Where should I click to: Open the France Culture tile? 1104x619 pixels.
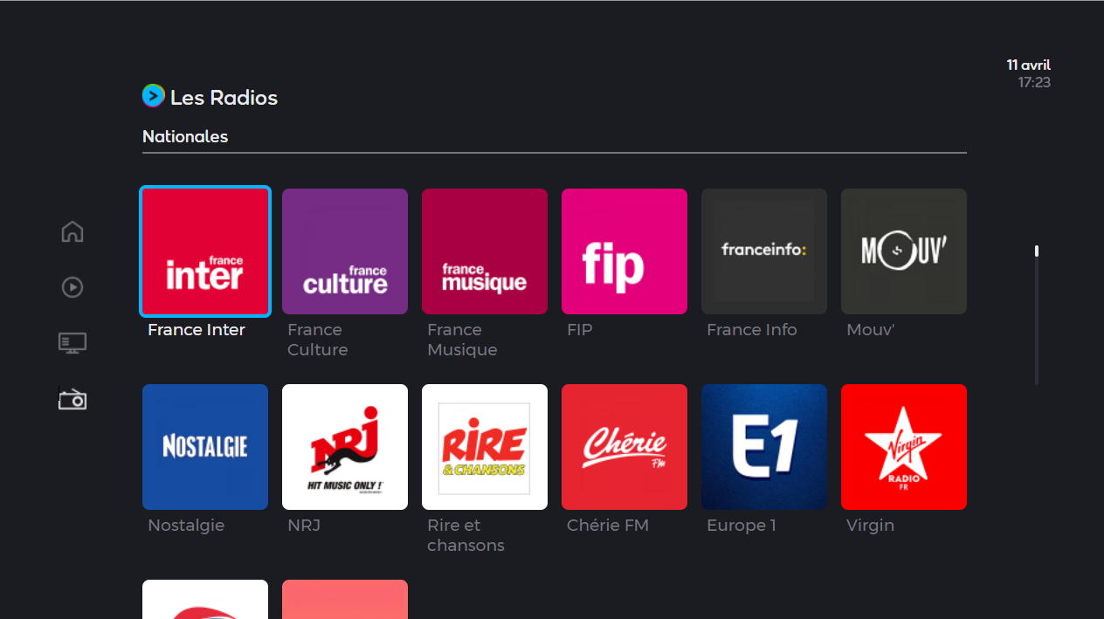coord(345,251)
